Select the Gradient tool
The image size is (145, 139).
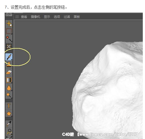coord(9,80)
